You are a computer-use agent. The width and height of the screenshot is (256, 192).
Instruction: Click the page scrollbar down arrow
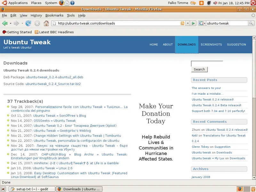click(254, 178)
